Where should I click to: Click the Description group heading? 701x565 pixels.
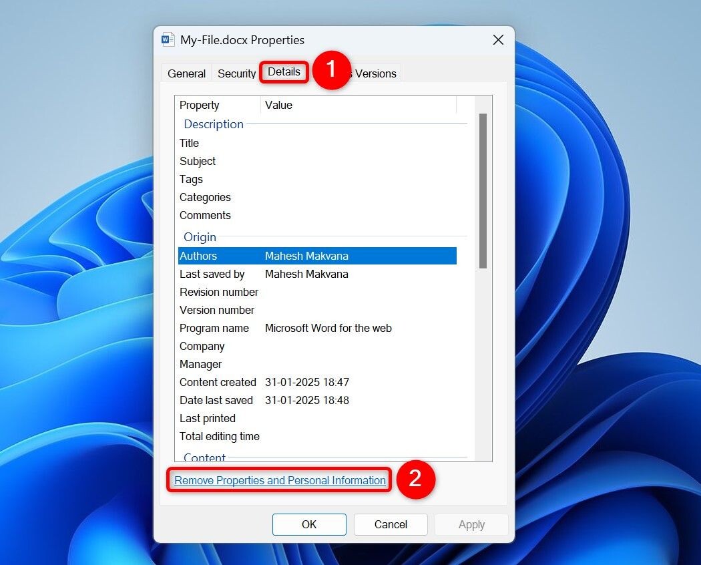point(214,124)
